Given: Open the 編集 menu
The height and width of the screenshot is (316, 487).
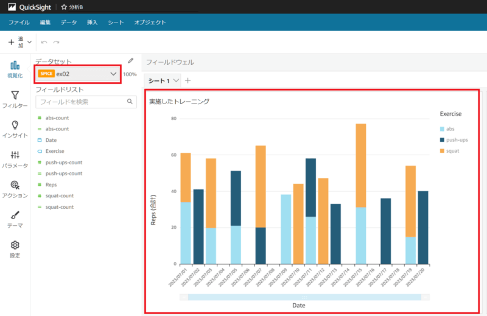Looking at the screenshot, I should pos(45,23).
